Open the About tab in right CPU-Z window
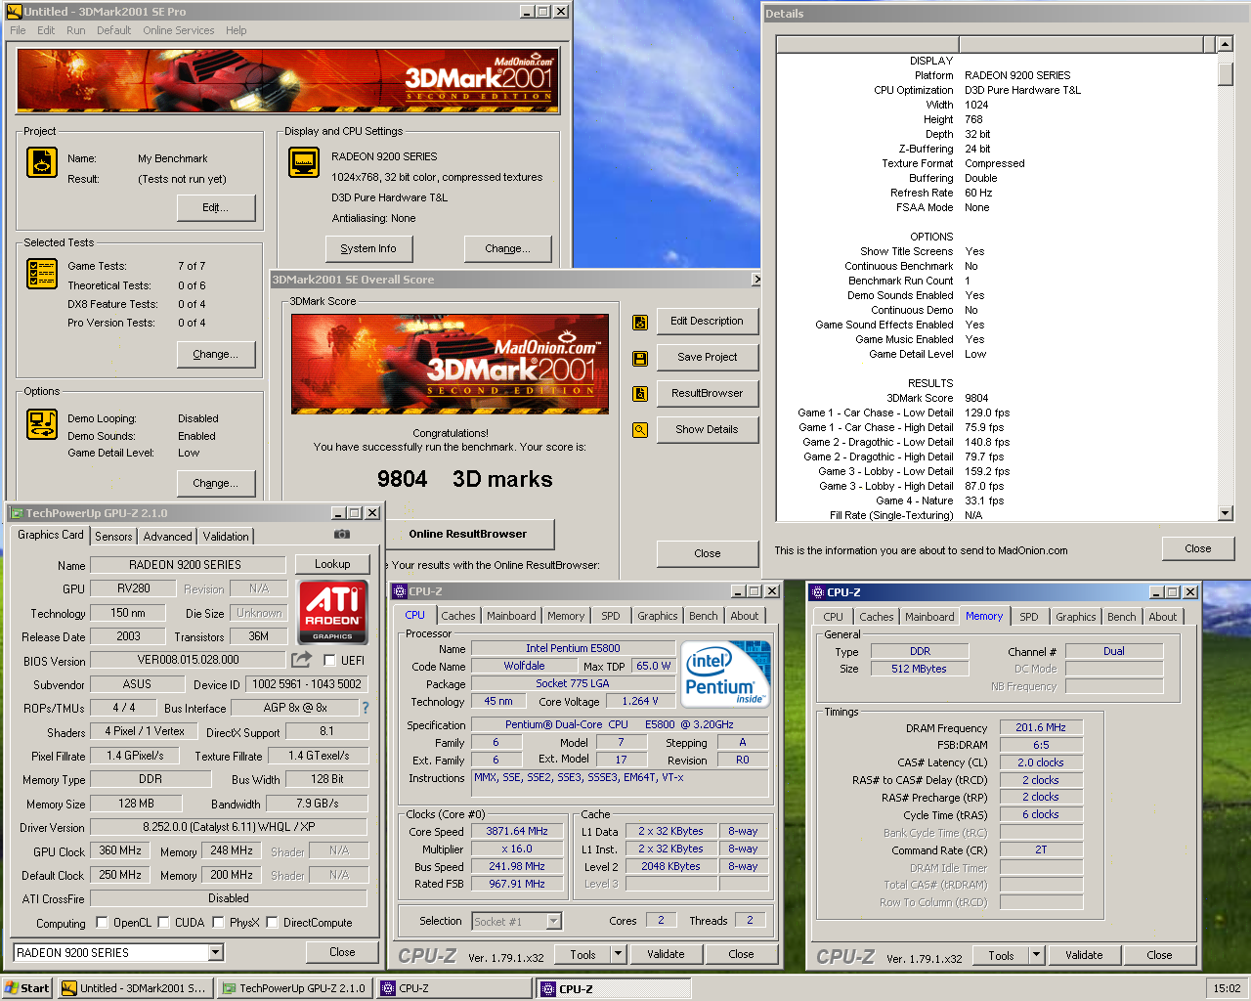 (1162, 617)
